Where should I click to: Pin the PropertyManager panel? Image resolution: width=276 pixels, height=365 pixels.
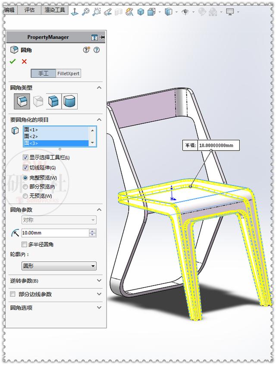(102, 37)
